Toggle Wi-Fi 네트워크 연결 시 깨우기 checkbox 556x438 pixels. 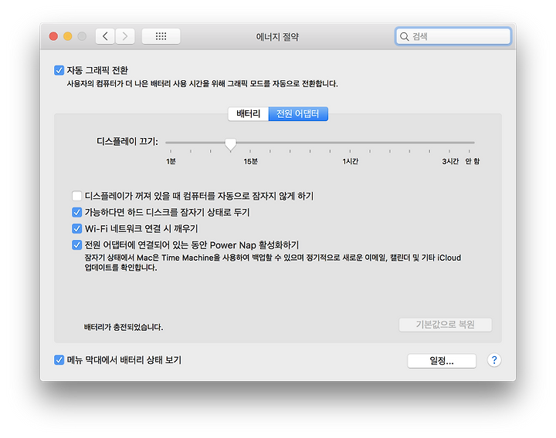click(x=76, y=228)
